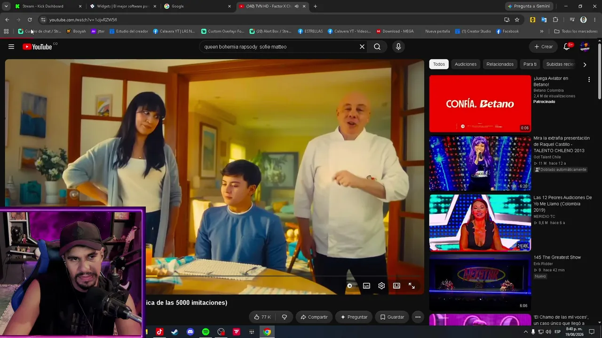Open the player settings gear
Viewport: 602px width, 338px height.
381,285
